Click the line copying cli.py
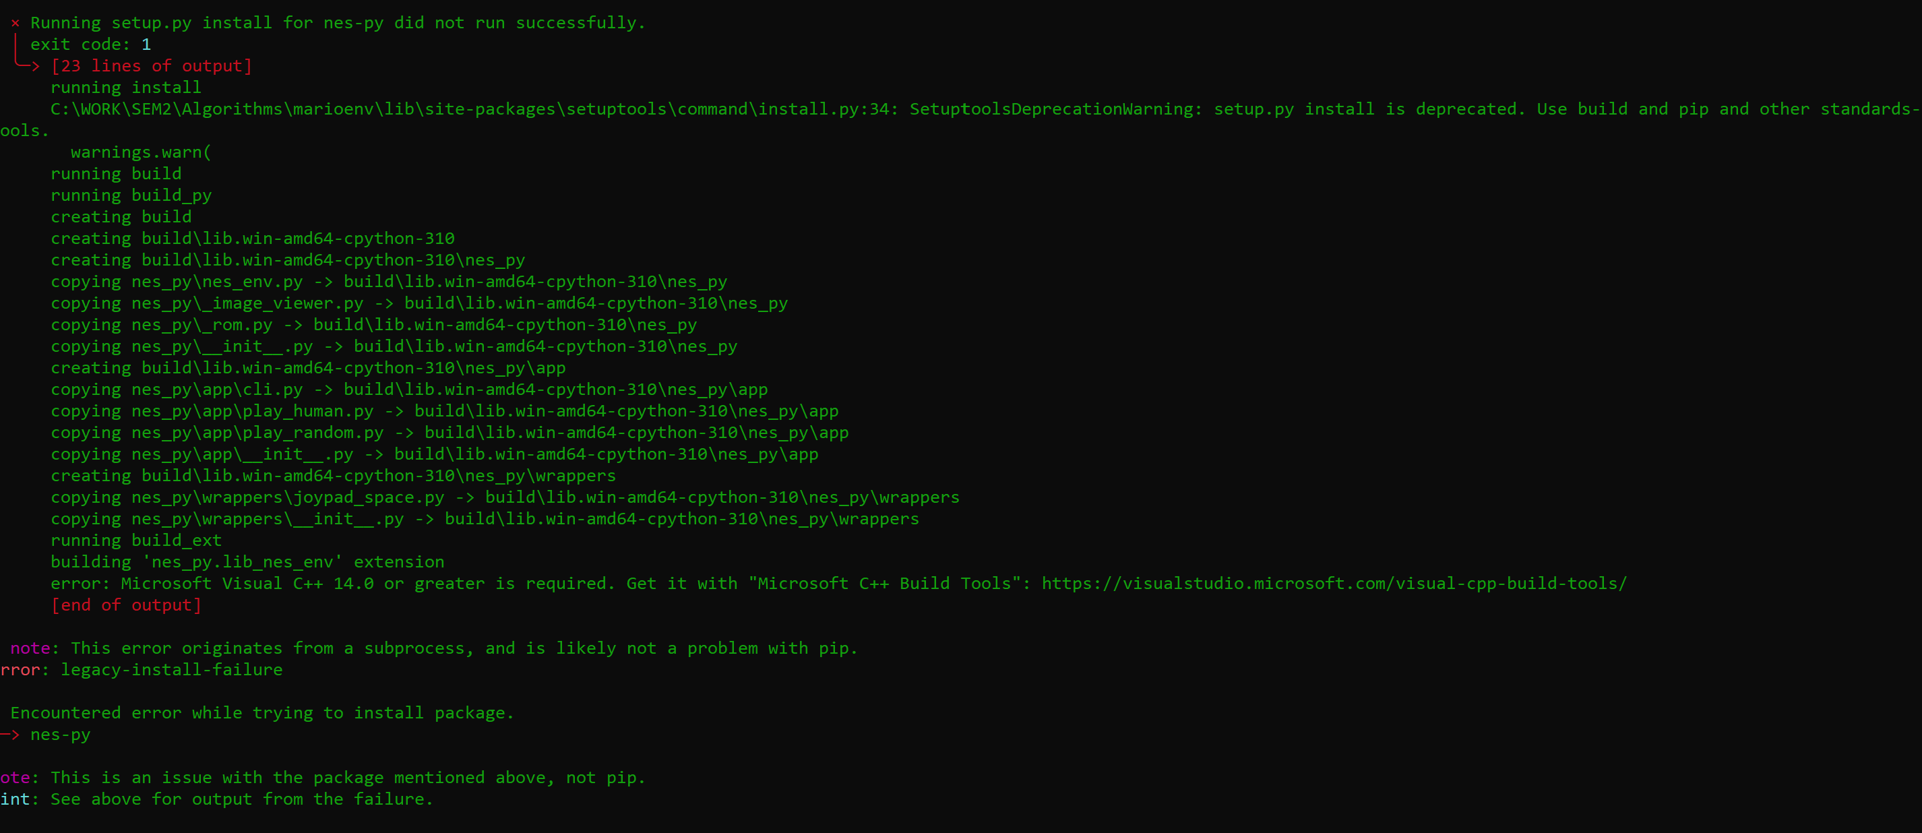Image resolution: width=1922 pixels, height=833 pixels. (x=409, y=390)
